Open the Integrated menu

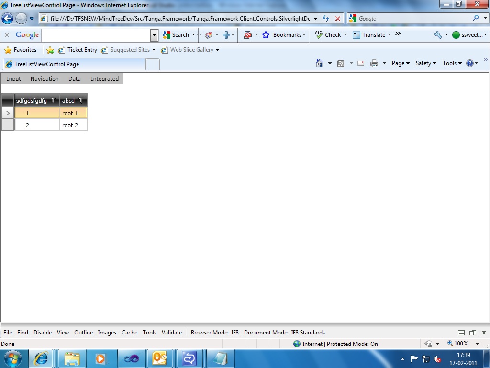click(105, 79)
